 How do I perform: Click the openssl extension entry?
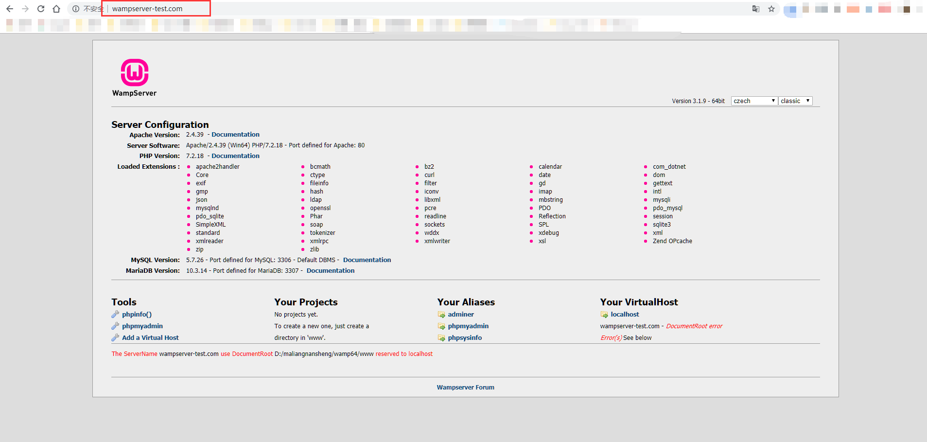[320, 208]
